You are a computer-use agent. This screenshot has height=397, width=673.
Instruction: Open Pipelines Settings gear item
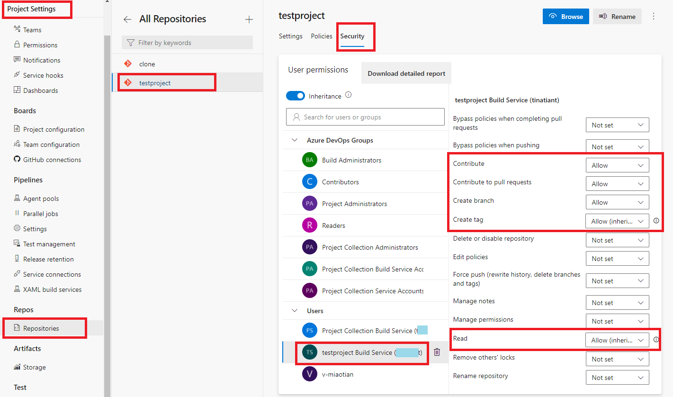point(35,229)
